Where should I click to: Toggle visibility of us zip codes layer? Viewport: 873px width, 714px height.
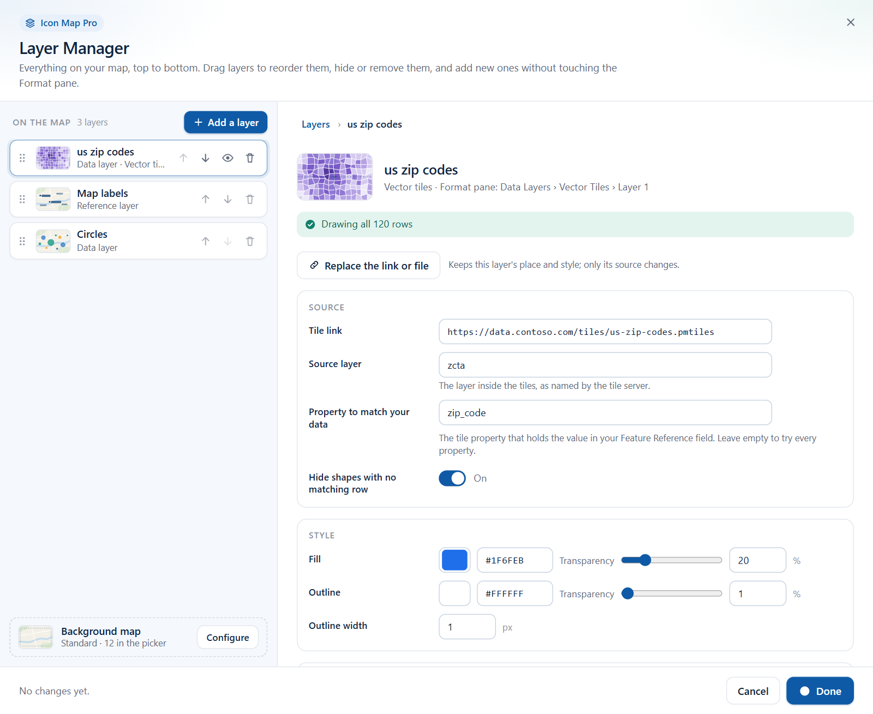coord(228,158)
